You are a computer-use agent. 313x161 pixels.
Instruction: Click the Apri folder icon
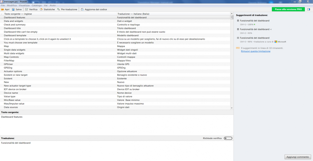2,9
